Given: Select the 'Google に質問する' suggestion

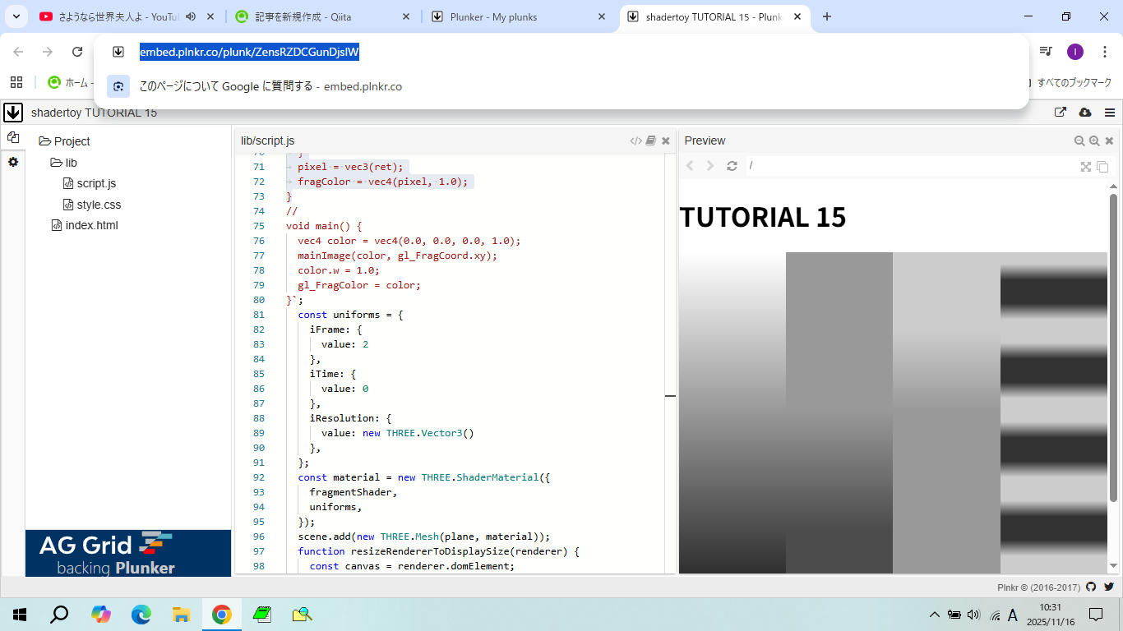Looking at the screenshot, I should [x=561, y=86].
